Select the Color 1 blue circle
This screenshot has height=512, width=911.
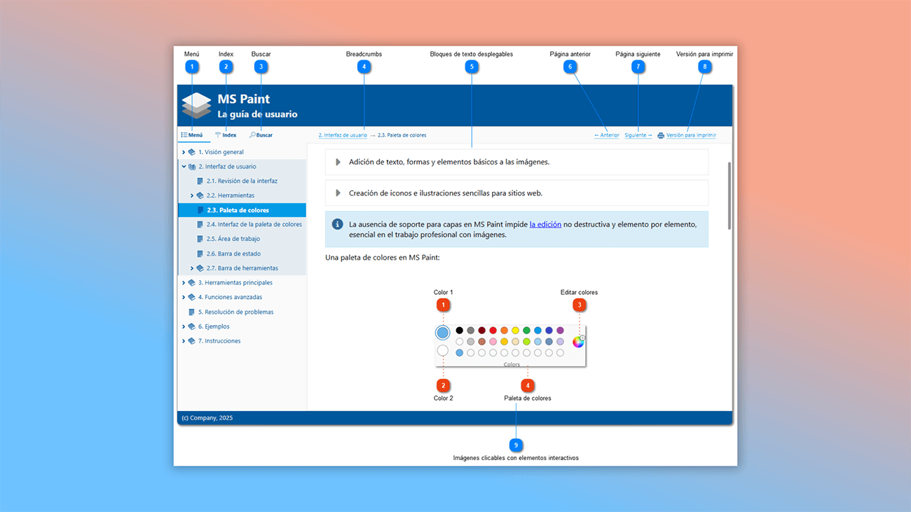(442, 333)
